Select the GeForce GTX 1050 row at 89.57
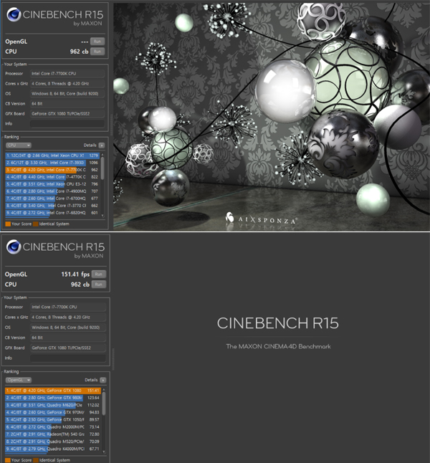430x463 pixels. point(53,419)
